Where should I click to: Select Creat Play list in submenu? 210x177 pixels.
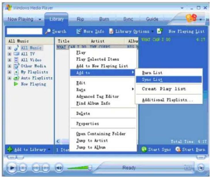tap(169, 89)
